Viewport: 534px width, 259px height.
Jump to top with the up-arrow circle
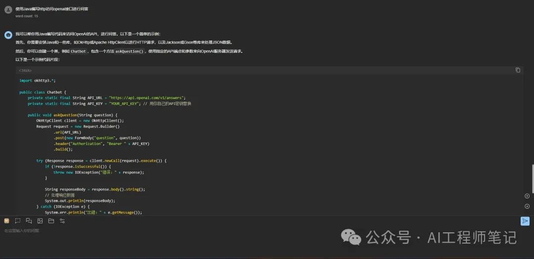(x=527, y=196)
